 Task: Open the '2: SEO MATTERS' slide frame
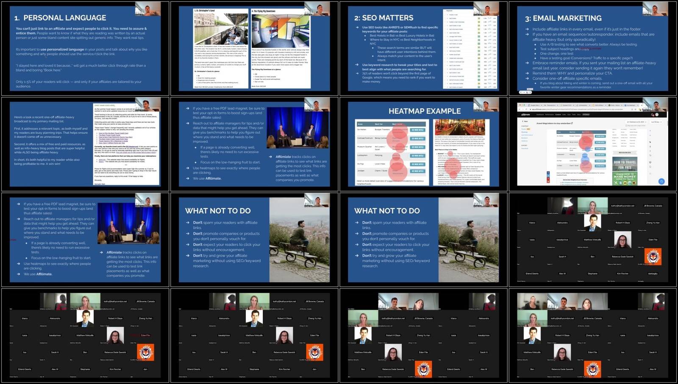[423, 48]
